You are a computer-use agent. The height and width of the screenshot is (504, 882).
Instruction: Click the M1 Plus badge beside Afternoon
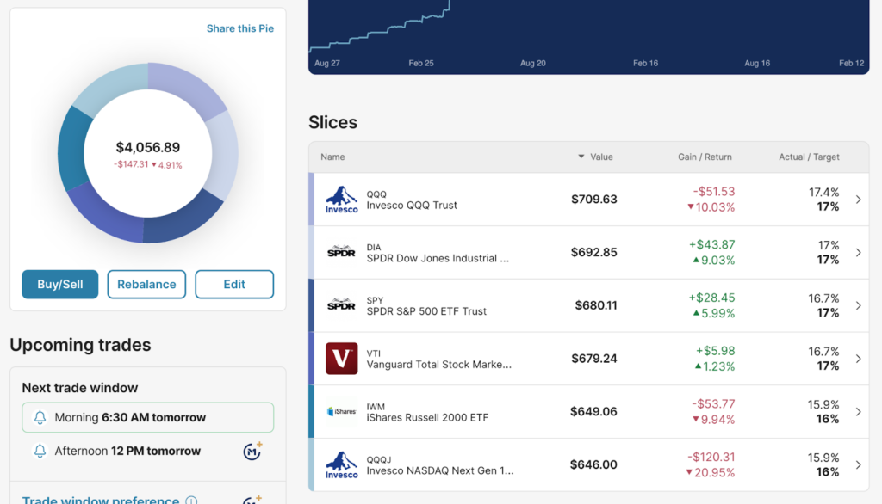point(252,451)
